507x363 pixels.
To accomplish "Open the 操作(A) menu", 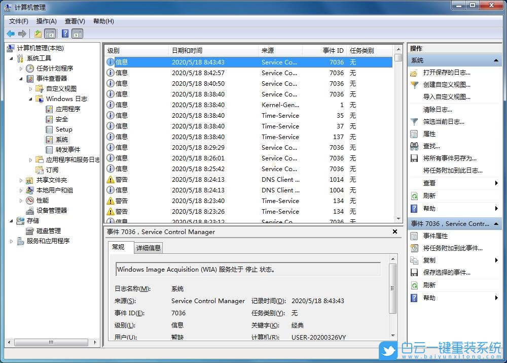I will [47, 21].
